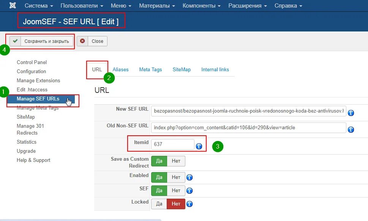
Task: Click the JoomSEF - SEF URL [ Edit ] title
Action: tap(71, 22)
